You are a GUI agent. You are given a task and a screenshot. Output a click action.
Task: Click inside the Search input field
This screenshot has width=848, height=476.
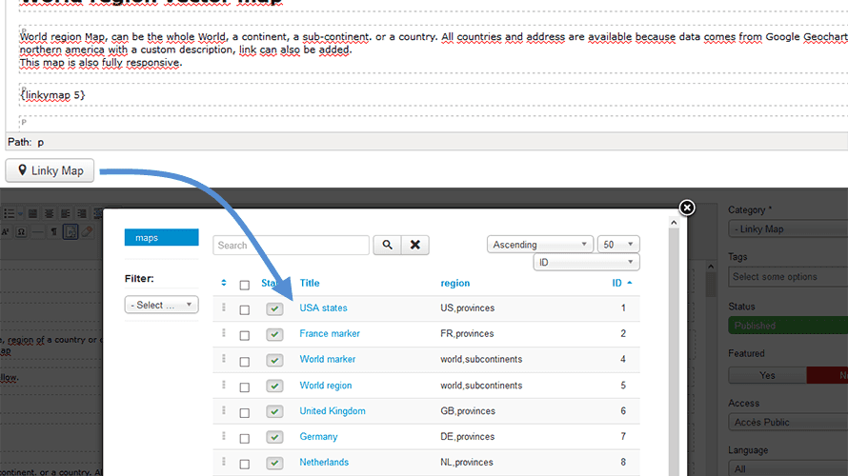[x=291, y=246]
